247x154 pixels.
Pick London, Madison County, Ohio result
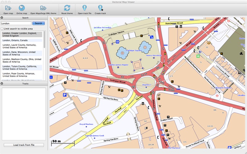22,60
